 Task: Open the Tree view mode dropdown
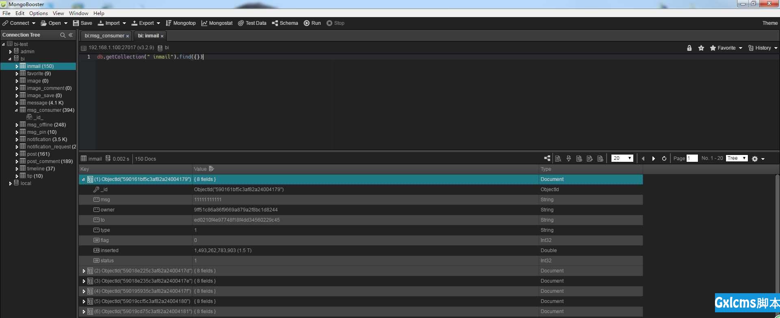737,158
